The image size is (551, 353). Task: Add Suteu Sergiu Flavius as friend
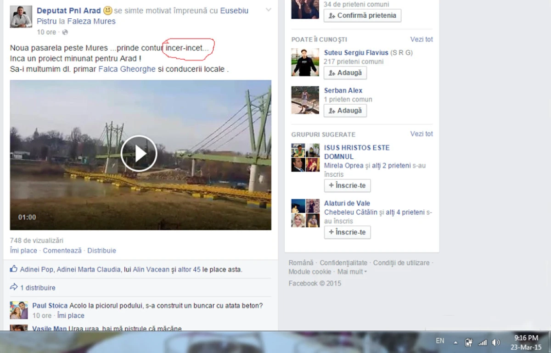coord(345,73)
